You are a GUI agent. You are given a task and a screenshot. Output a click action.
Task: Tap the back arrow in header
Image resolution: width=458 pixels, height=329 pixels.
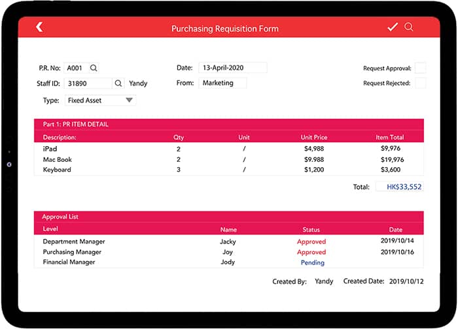(39, 27)
